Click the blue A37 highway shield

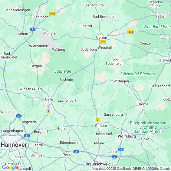tap(27, 136)
